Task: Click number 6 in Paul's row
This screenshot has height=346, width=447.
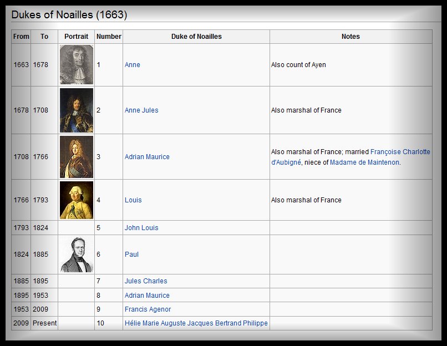Action: tap(98, 254)
